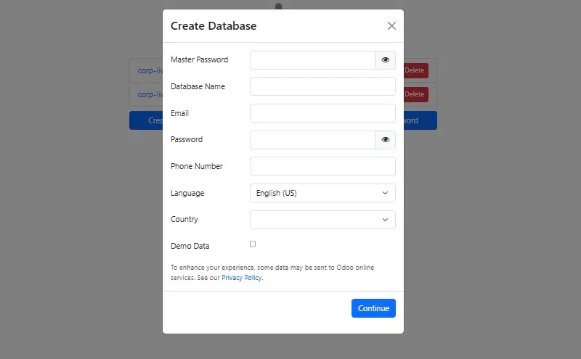The height and width of the screenshot is (359, 581).
Task: Open the Privacy Policy link
Action: (241, 278)
